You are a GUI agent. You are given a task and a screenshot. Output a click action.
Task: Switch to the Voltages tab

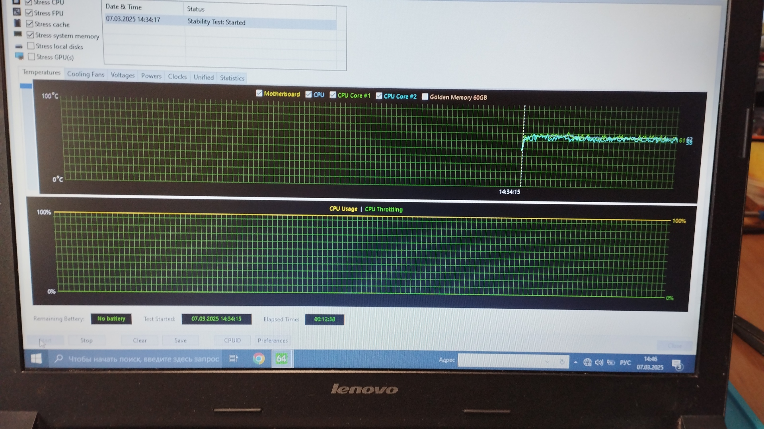pyautogui.click(x=123, y=75)
